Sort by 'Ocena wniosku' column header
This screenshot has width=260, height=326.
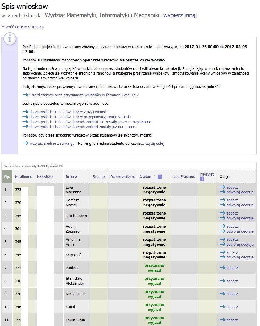click(123, 176)
